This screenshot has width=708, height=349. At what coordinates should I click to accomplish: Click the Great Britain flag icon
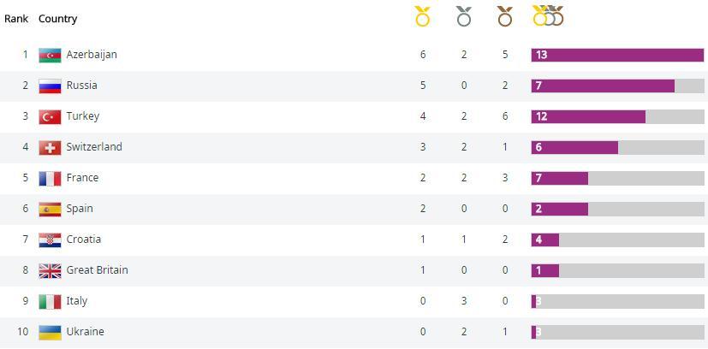50,270
